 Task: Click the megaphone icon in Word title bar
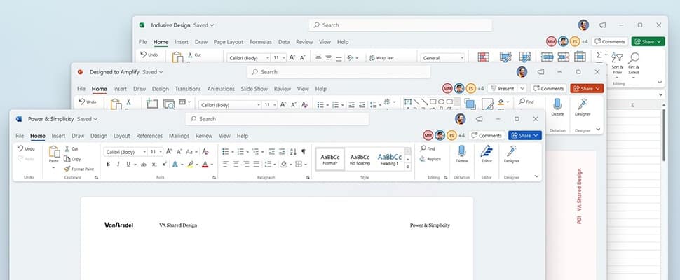(480, 118)
